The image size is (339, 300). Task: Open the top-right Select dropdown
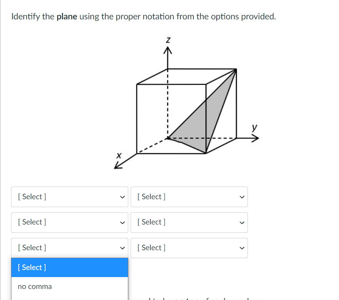pos(189,196)
